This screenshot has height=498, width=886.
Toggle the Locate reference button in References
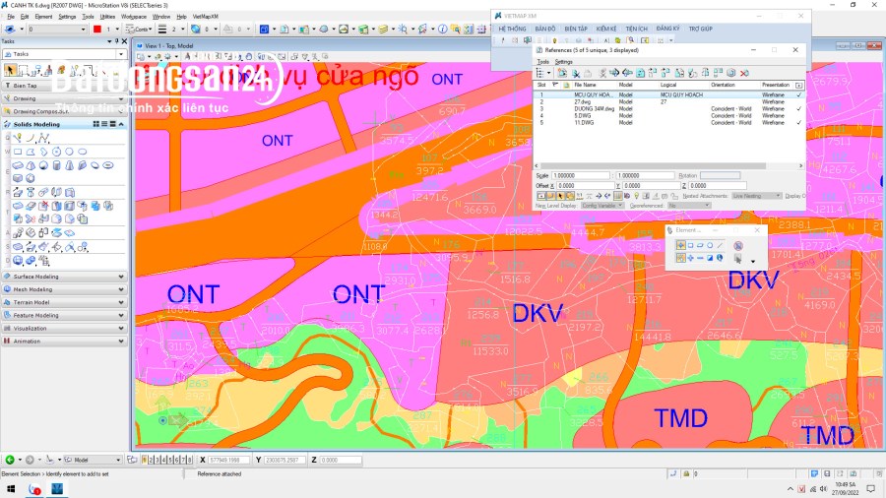click(x=560, y=196)
